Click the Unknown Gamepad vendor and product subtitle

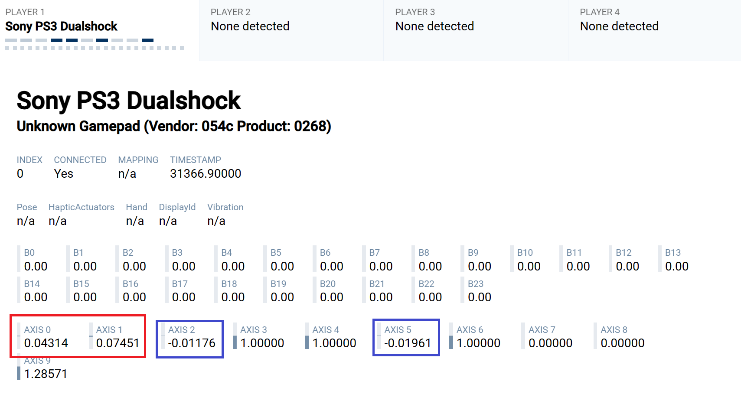coord(174,126)
